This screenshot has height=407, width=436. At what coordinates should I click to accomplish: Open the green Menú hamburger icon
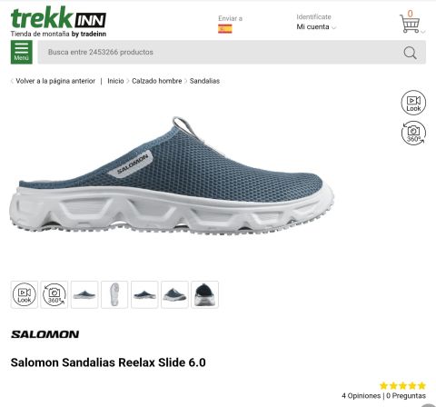pyautogui.click(x=22, y=52)
